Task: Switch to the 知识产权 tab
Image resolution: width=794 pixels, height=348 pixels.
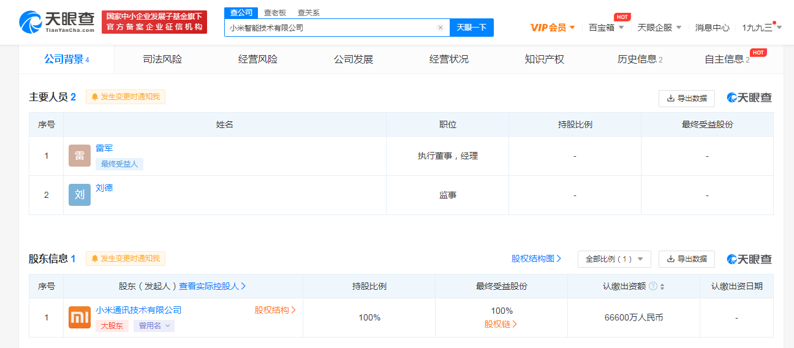Action: [545, 59]
